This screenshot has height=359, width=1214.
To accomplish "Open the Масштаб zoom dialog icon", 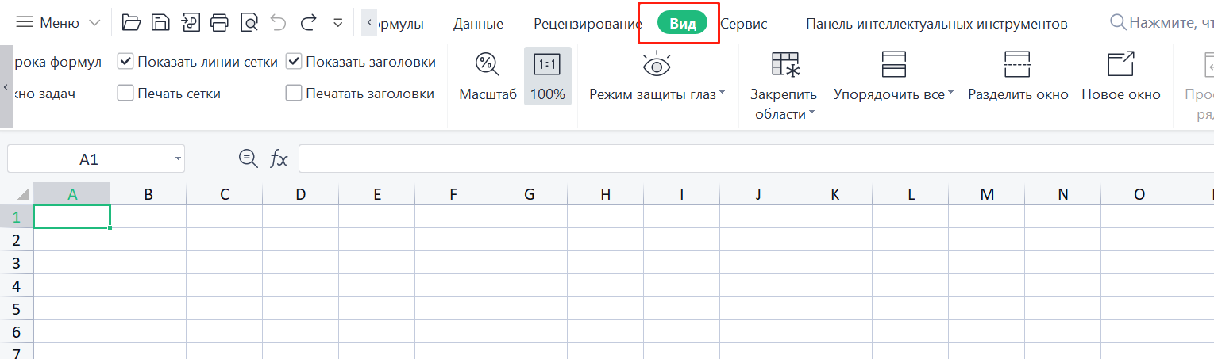I will (487, 64).
